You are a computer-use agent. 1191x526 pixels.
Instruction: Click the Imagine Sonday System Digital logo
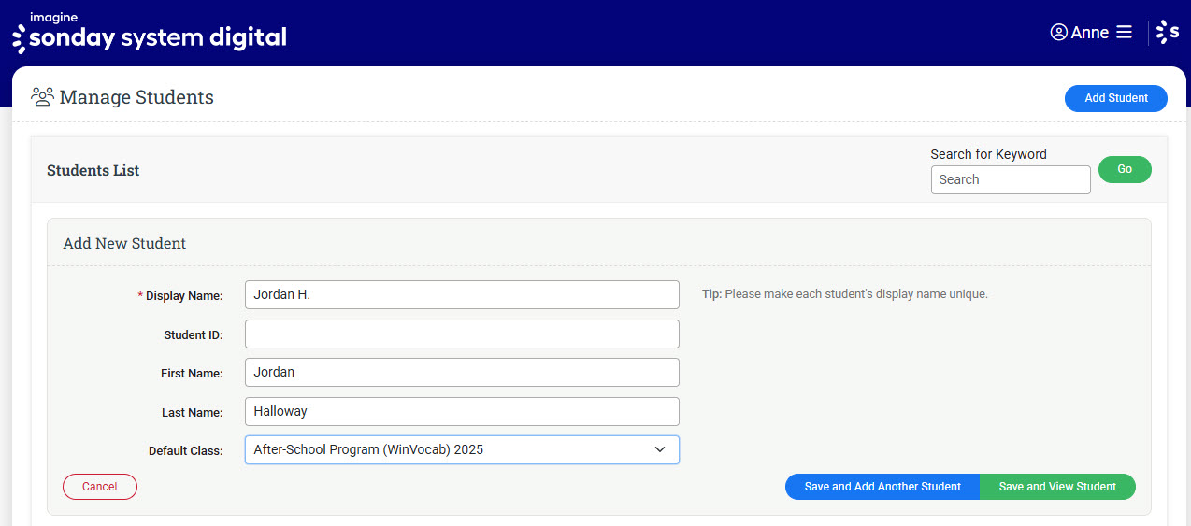tap(150, 33)
